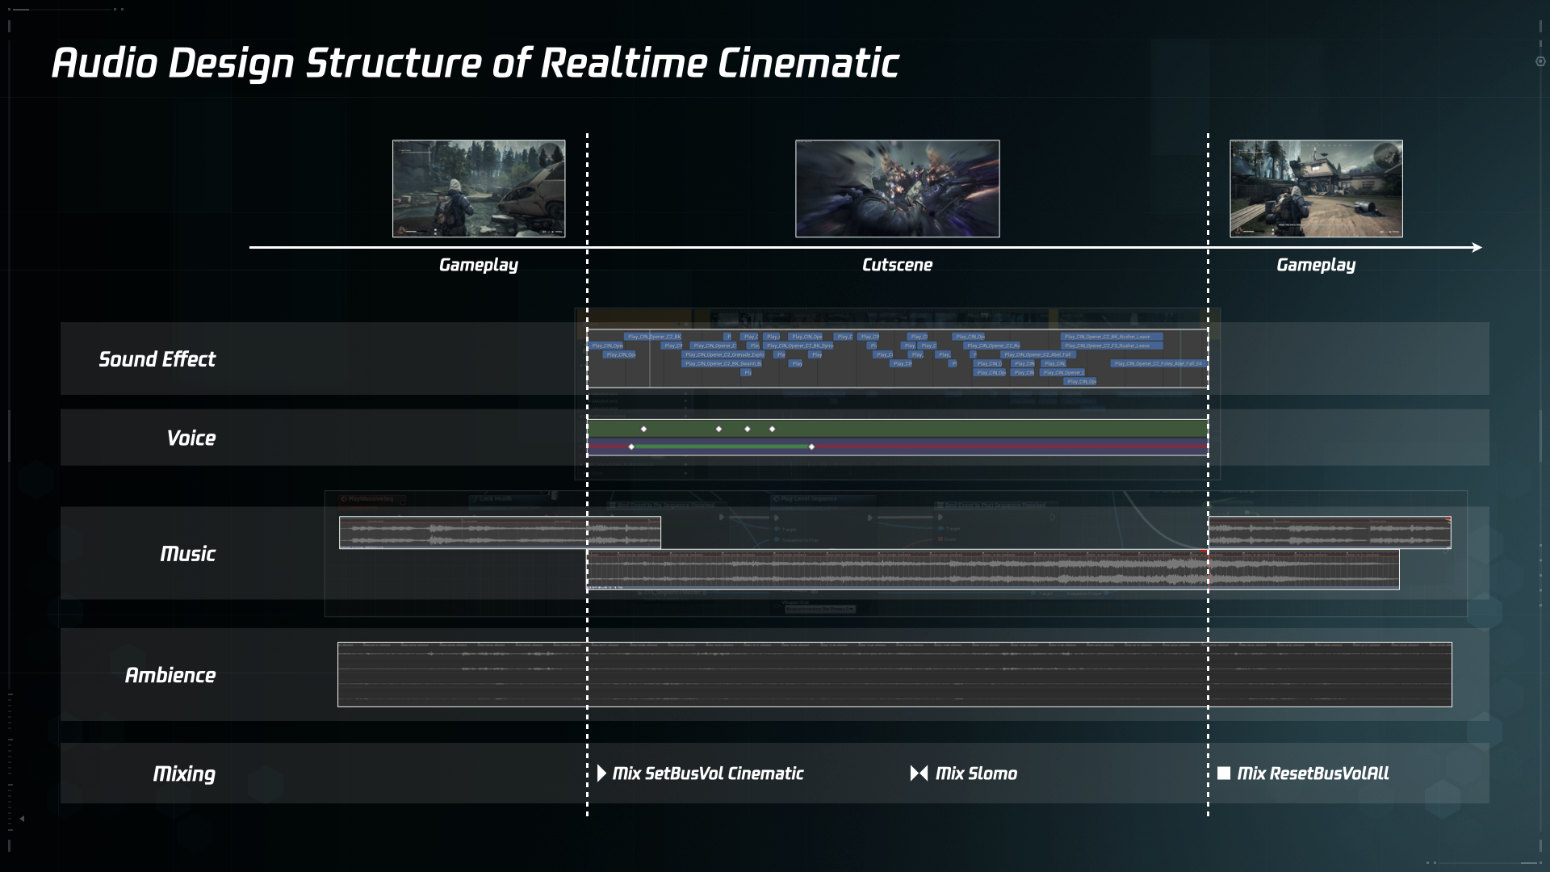Click the first keyframe diamond on the green voice track

643,429
